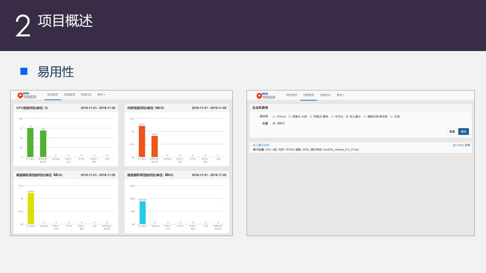
Task: Click the blue 查找 search button
Action: (463, 131)
